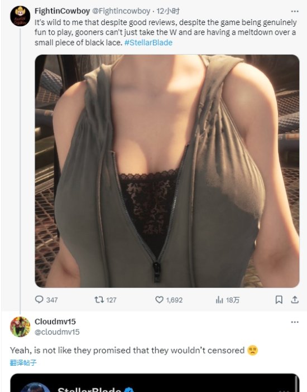Open the embedded StellarBlade quoted post
Viewport: 307px width, 392px height.
[155, 383]
